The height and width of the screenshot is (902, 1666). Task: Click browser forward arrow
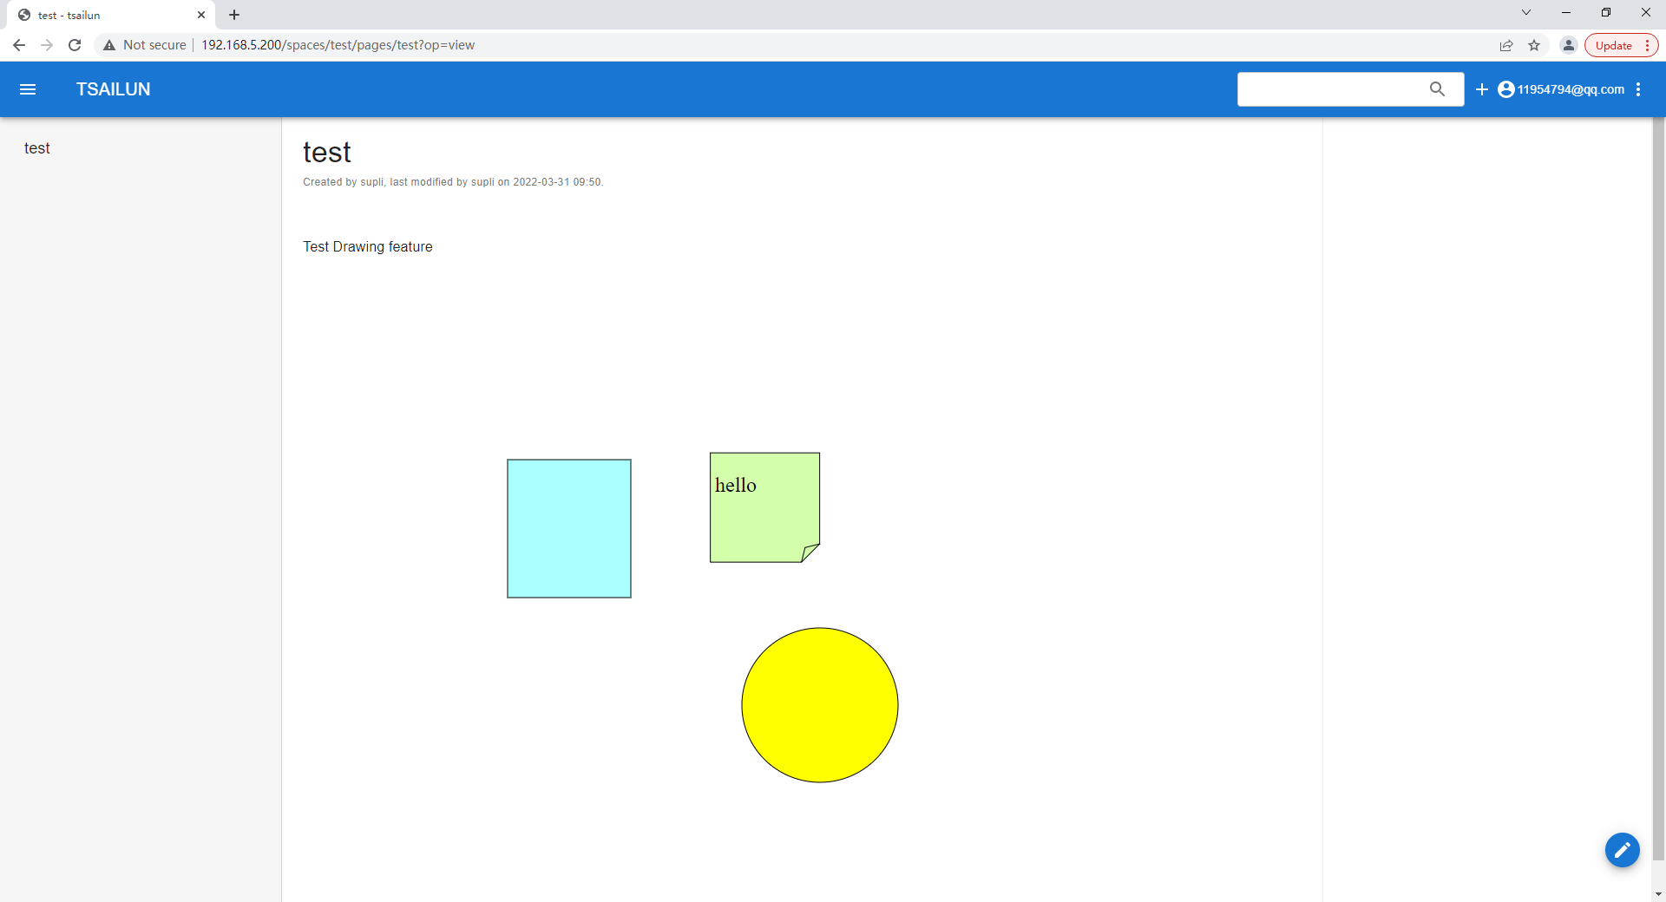point(47,45)
